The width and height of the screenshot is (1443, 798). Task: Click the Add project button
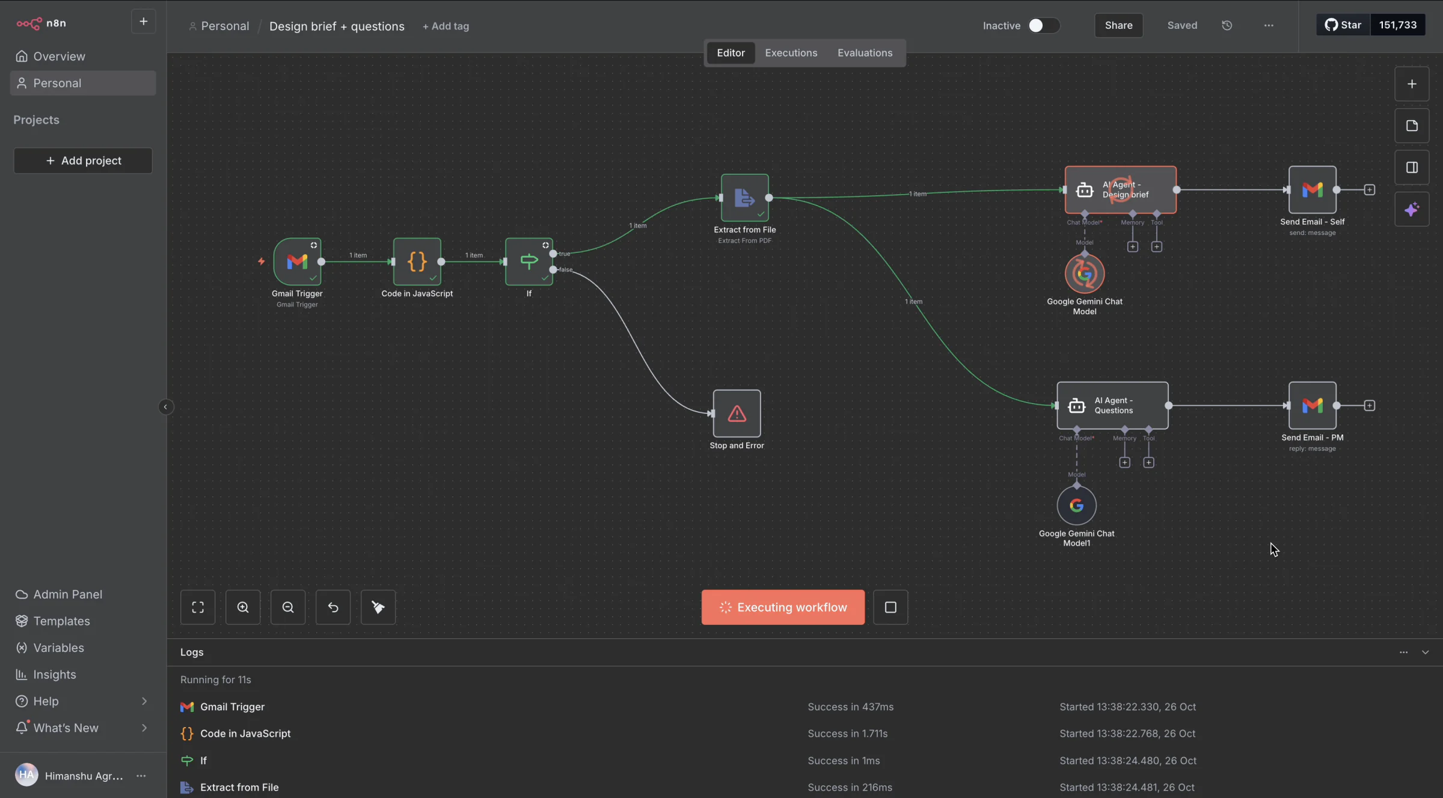point(83,160)
